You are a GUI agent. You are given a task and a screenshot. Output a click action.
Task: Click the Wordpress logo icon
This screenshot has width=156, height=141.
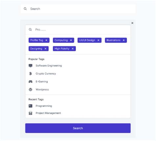pyautogui.click(x=31, y=90)
